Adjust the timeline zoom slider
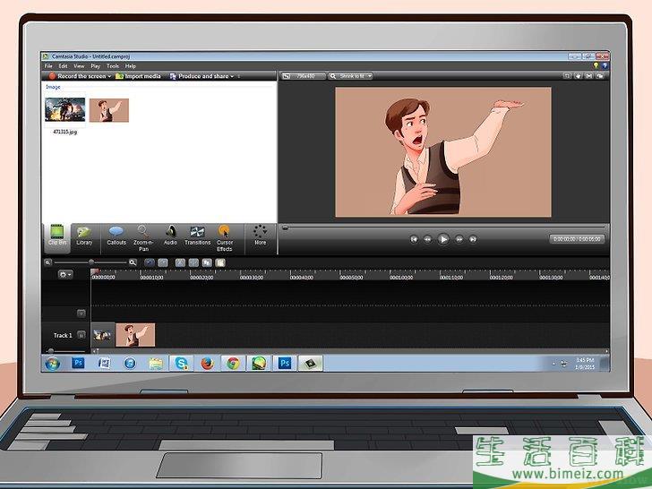 tap(90, 262)
